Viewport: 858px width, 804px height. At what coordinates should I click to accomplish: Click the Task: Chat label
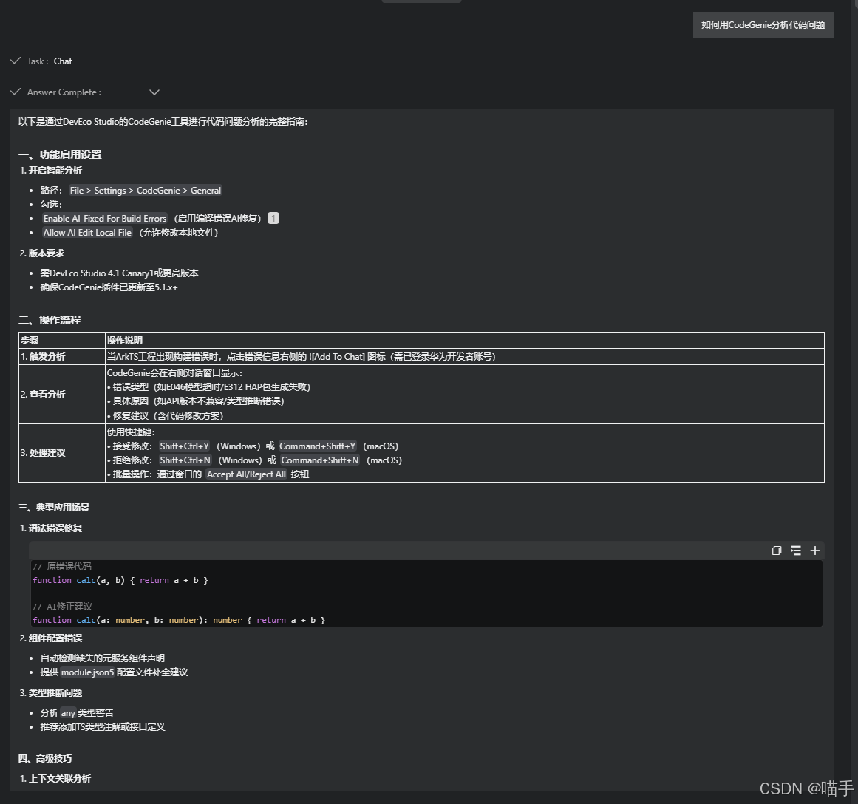click(50, 61)
